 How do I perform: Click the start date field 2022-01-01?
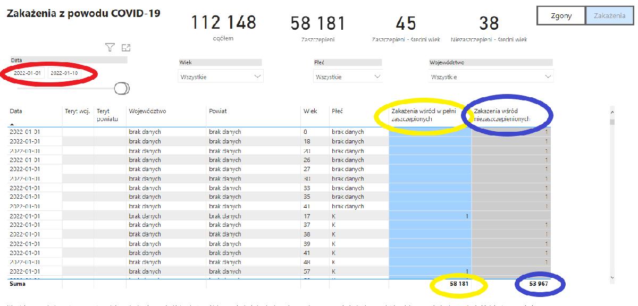tap(28, 73)
